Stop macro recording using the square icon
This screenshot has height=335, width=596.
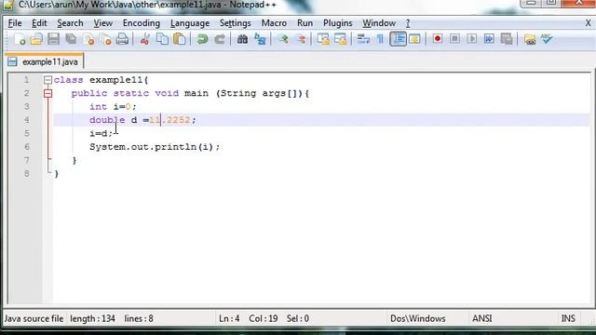(454, 39)
